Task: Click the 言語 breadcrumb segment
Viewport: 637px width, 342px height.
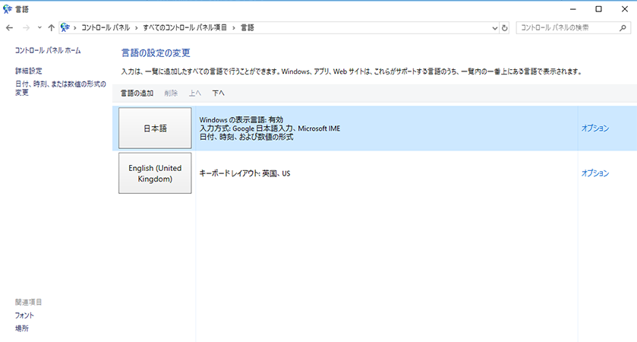Action: [x=248, y=27]
